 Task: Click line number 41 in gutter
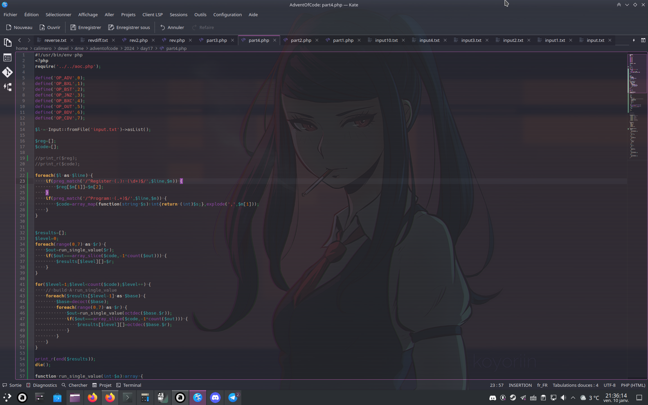coord(22,284)
